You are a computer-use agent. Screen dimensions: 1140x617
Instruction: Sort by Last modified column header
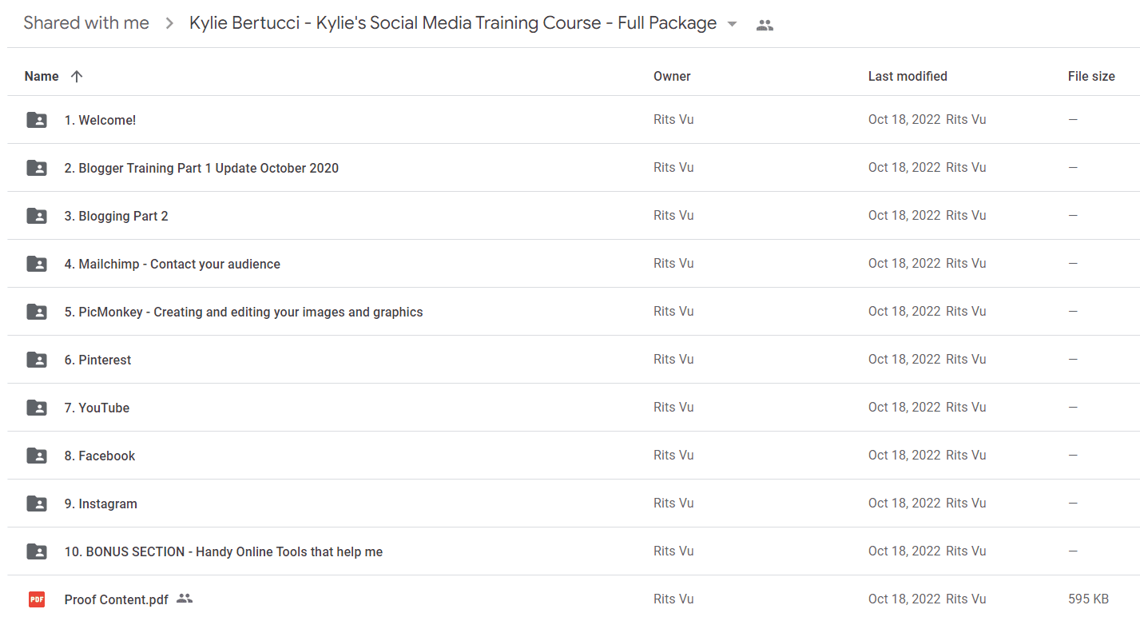coord(908,77)
